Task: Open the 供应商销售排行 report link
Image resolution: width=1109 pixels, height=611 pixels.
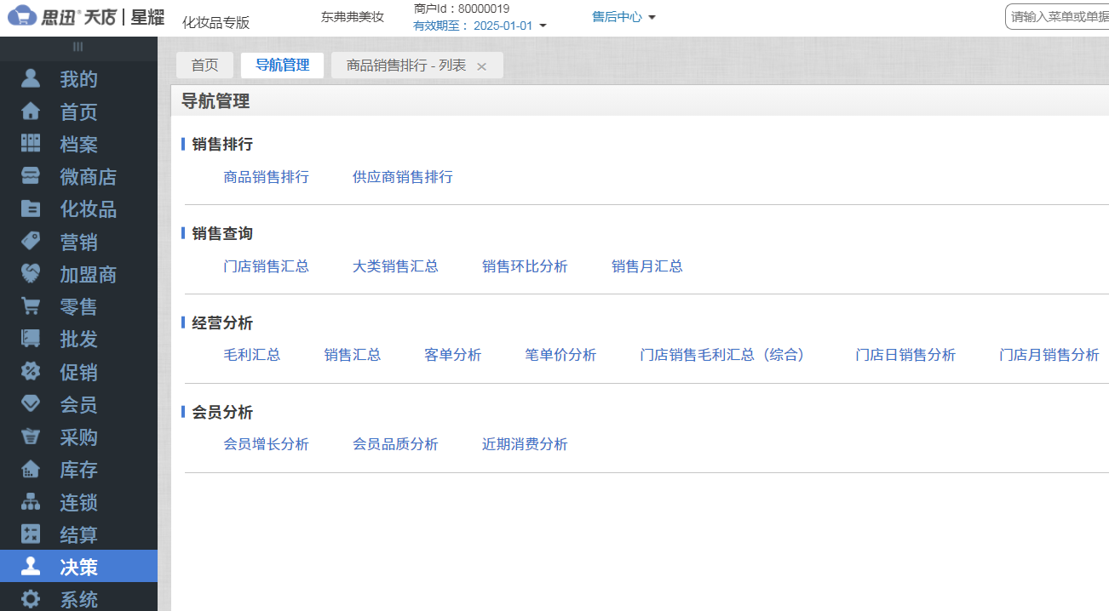Action: pyautogui.click(x=403, y=176)
